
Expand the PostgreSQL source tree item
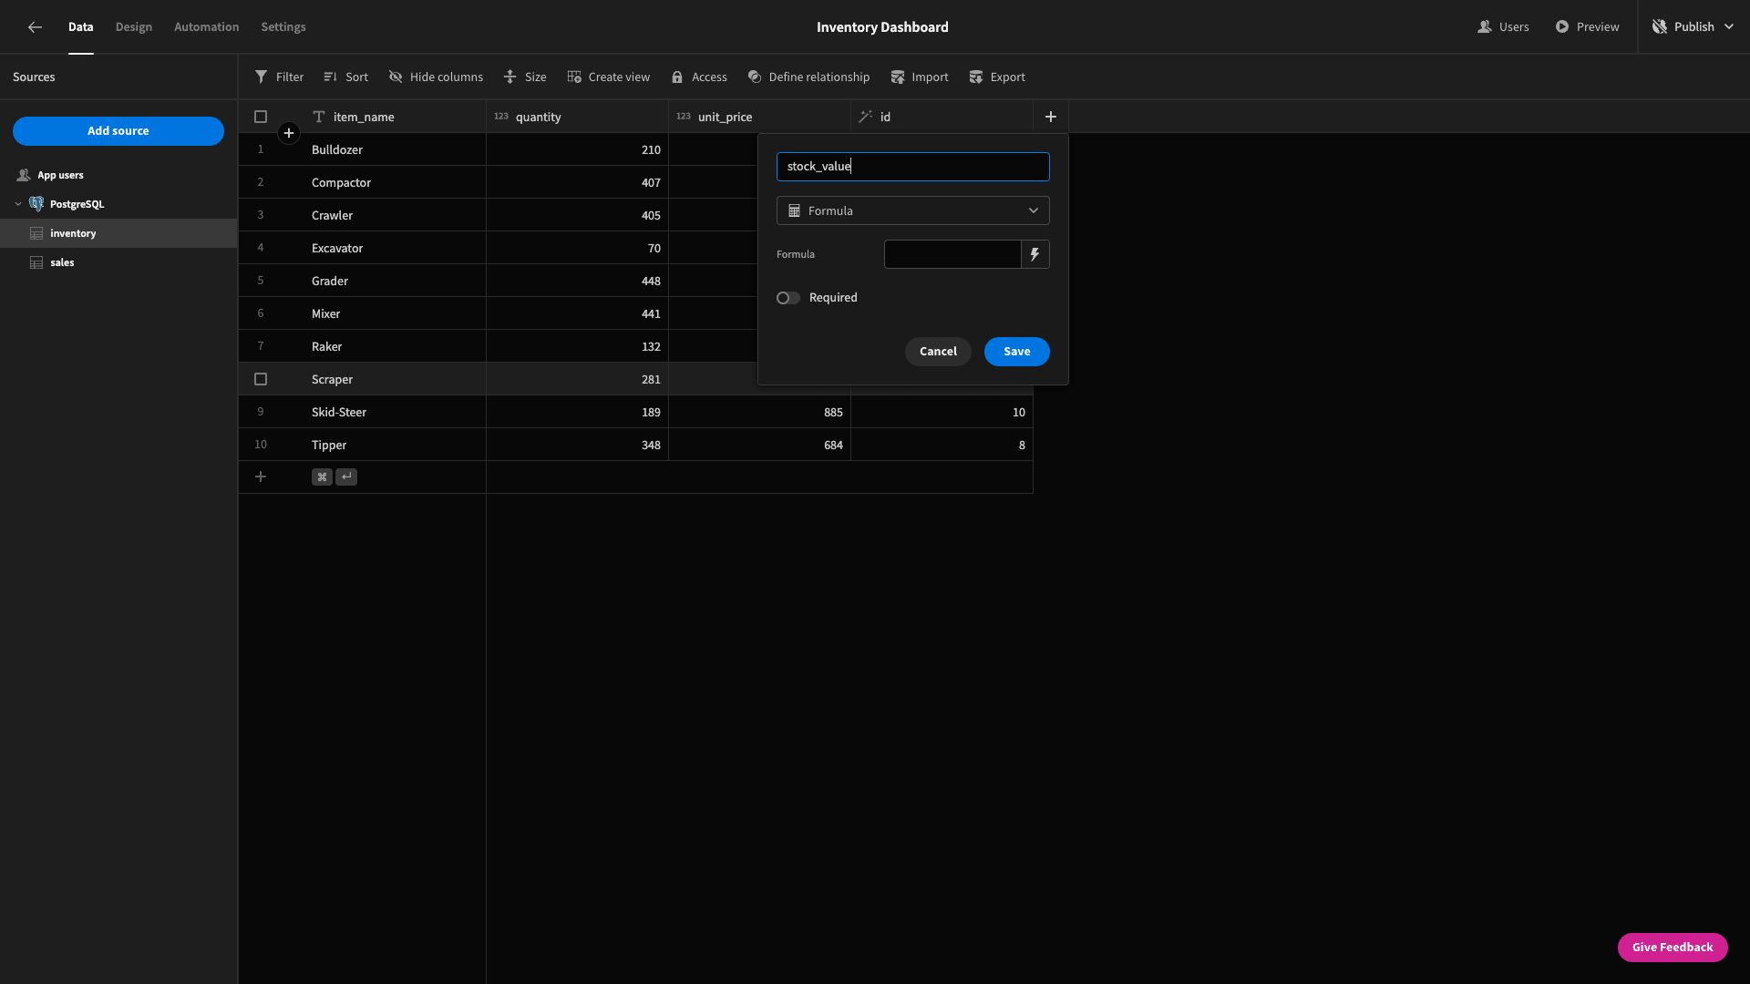click(18, 204)
